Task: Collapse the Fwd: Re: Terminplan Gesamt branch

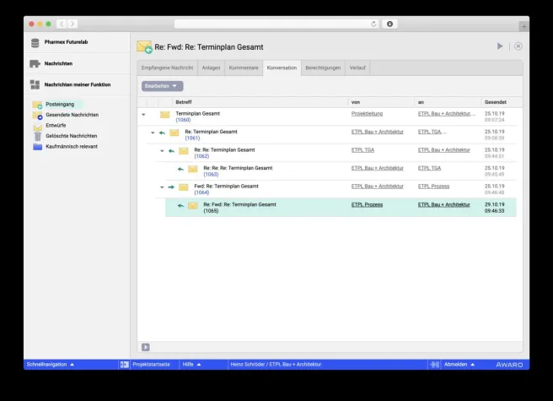Action: [x=161, y=187]
